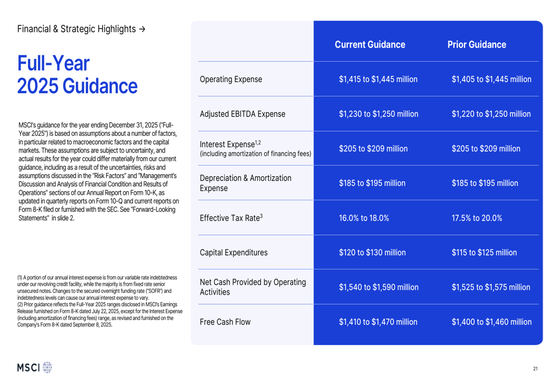The width and height of the screenshot is (555, 380).
Task: Click prior guidance value 17.5% to 20.0%
Action: tap(477, 218)
